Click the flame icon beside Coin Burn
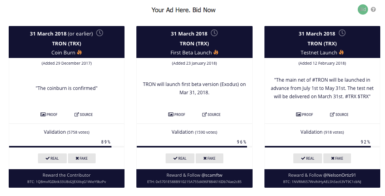The image size is (385, 196). click(79, 52)
